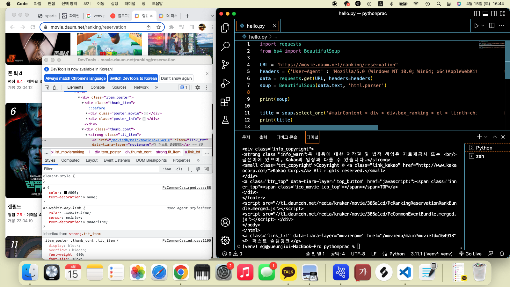Open the Search view in VS Code
Screen dimensions: 510x287
tap(225, 46)
